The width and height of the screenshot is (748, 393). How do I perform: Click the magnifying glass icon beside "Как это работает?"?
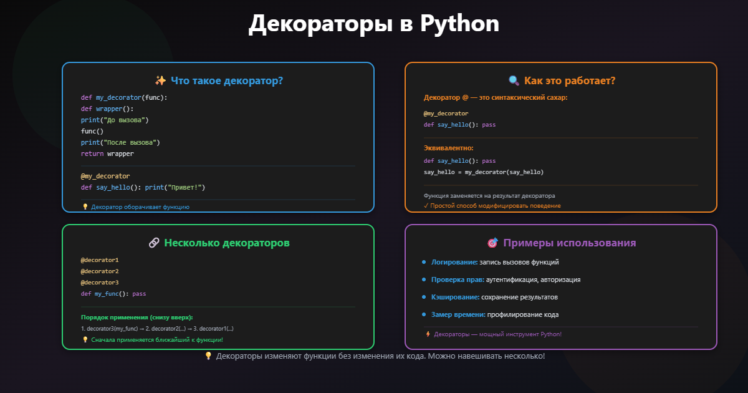(x=514, y=80)
